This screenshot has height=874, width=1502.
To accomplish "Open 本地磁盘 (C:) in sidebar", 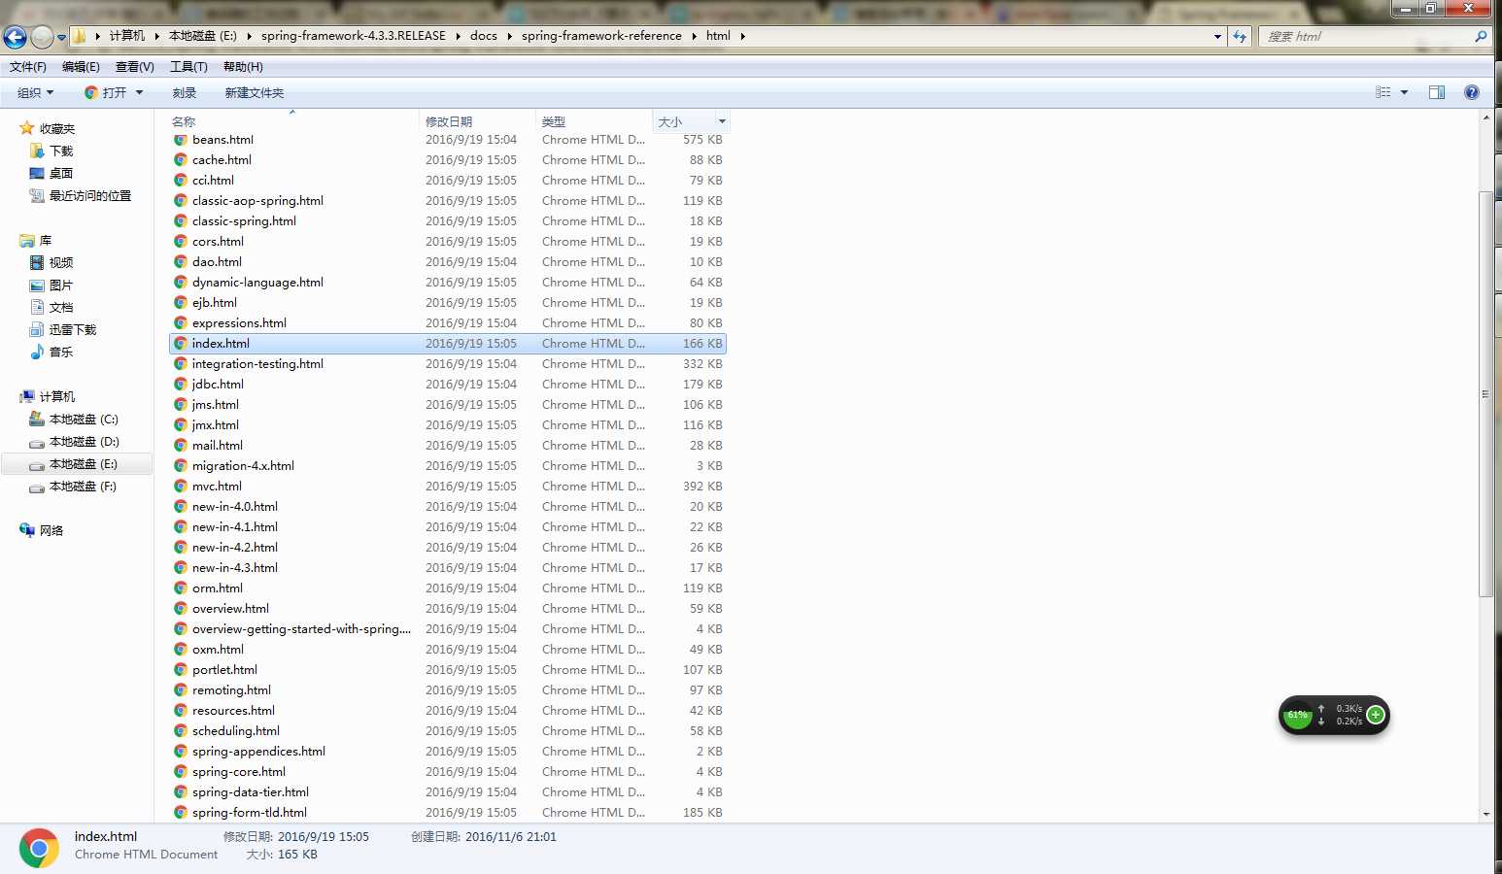I will pos(74,419).
